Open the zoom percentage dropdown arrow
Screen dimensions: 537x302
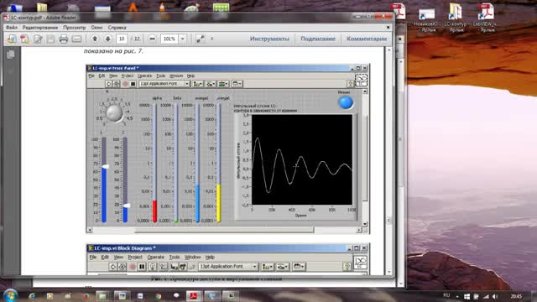click(183, 39)
